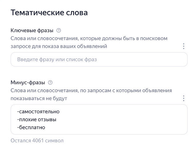194x152 pixels.
Task: Click the -бесплатно minus-phrase line
Action: pos(31,127)
